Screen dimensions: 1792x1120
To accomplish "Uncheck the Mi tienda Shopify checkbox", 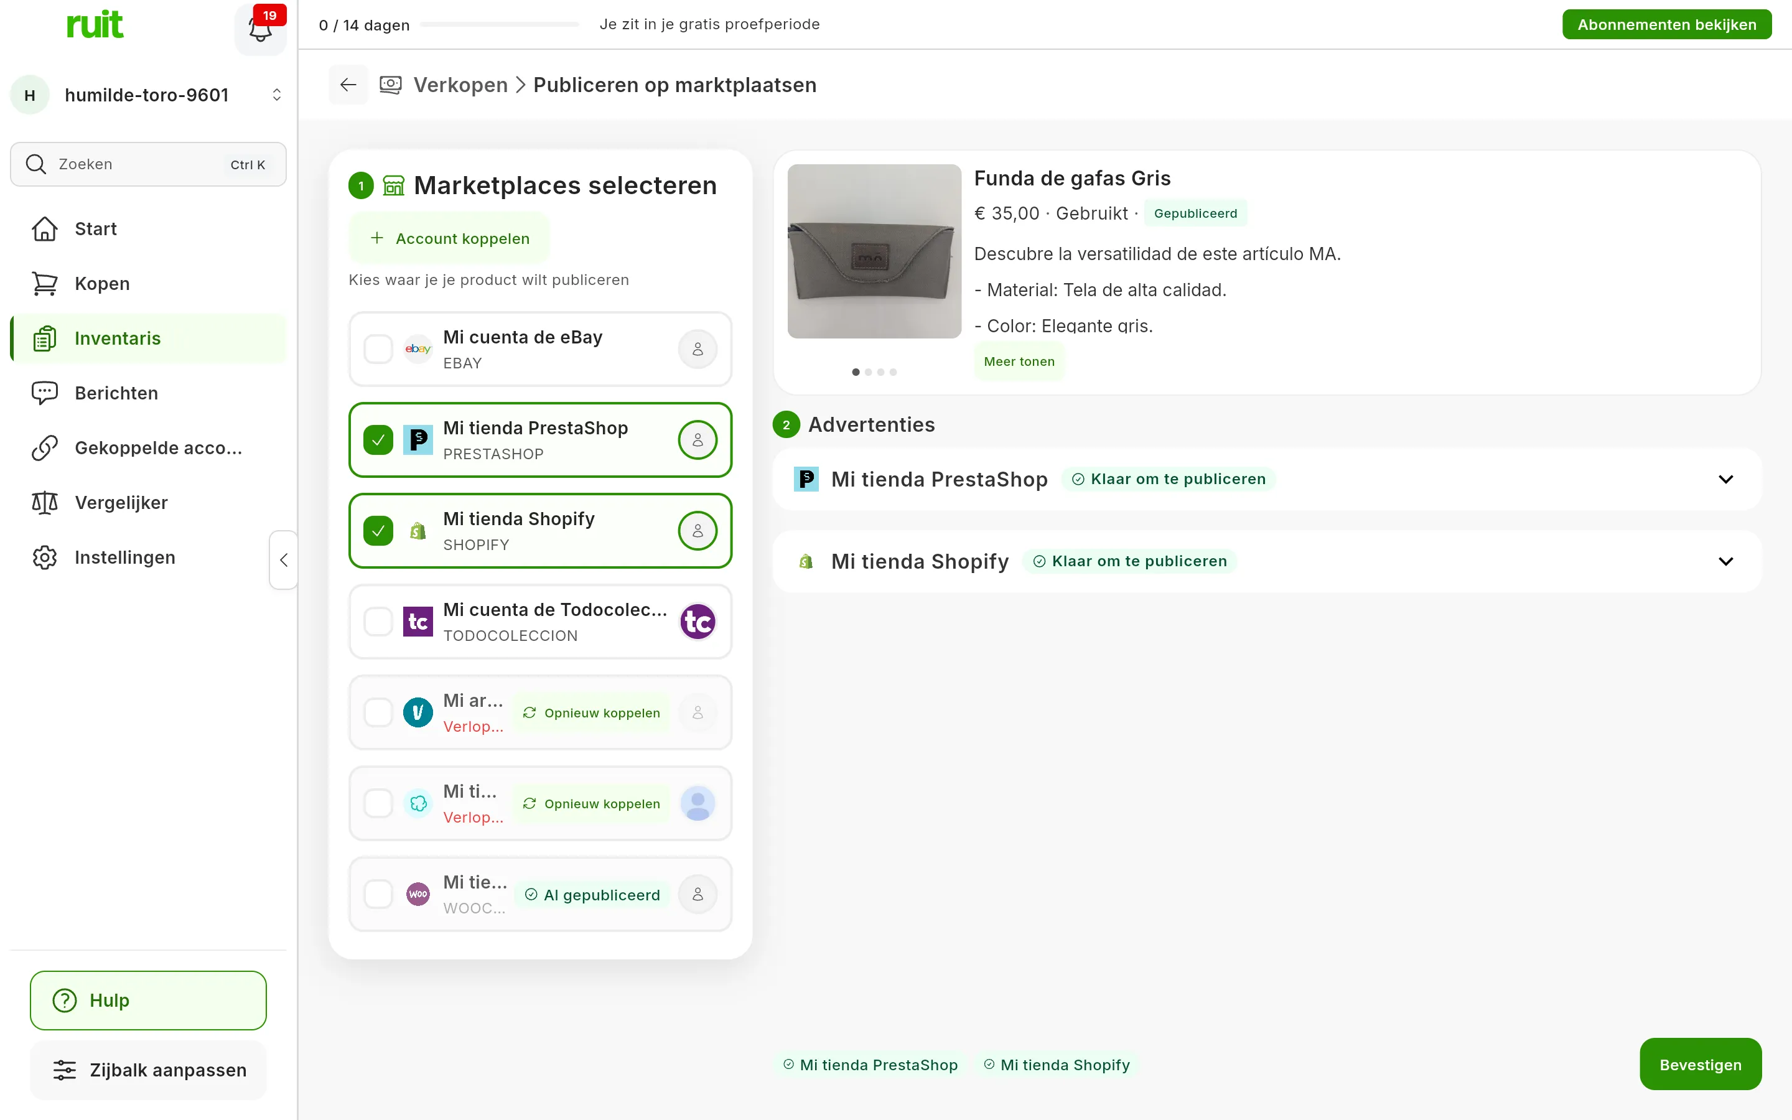I will click(378, 531).
